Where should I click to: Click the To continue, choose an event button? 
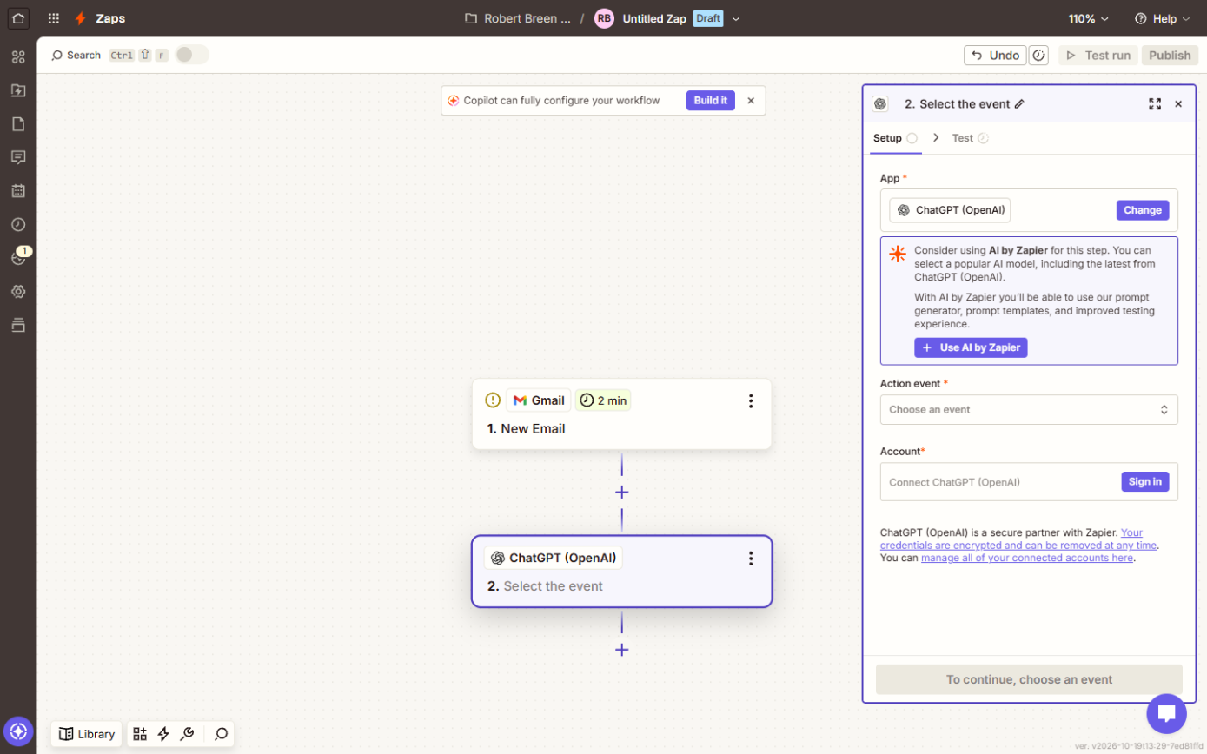tap(1029, 680)
